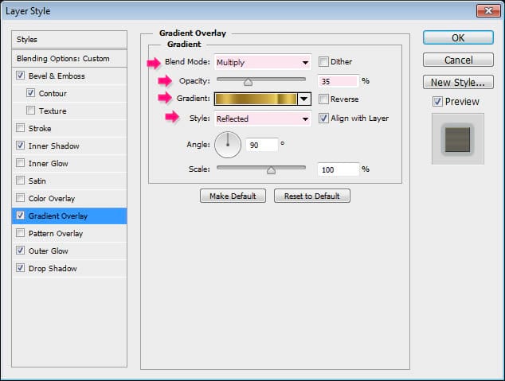Click the gold gradient swatch to edit
This screenshot has width=505, height=381.
(256, 99)
